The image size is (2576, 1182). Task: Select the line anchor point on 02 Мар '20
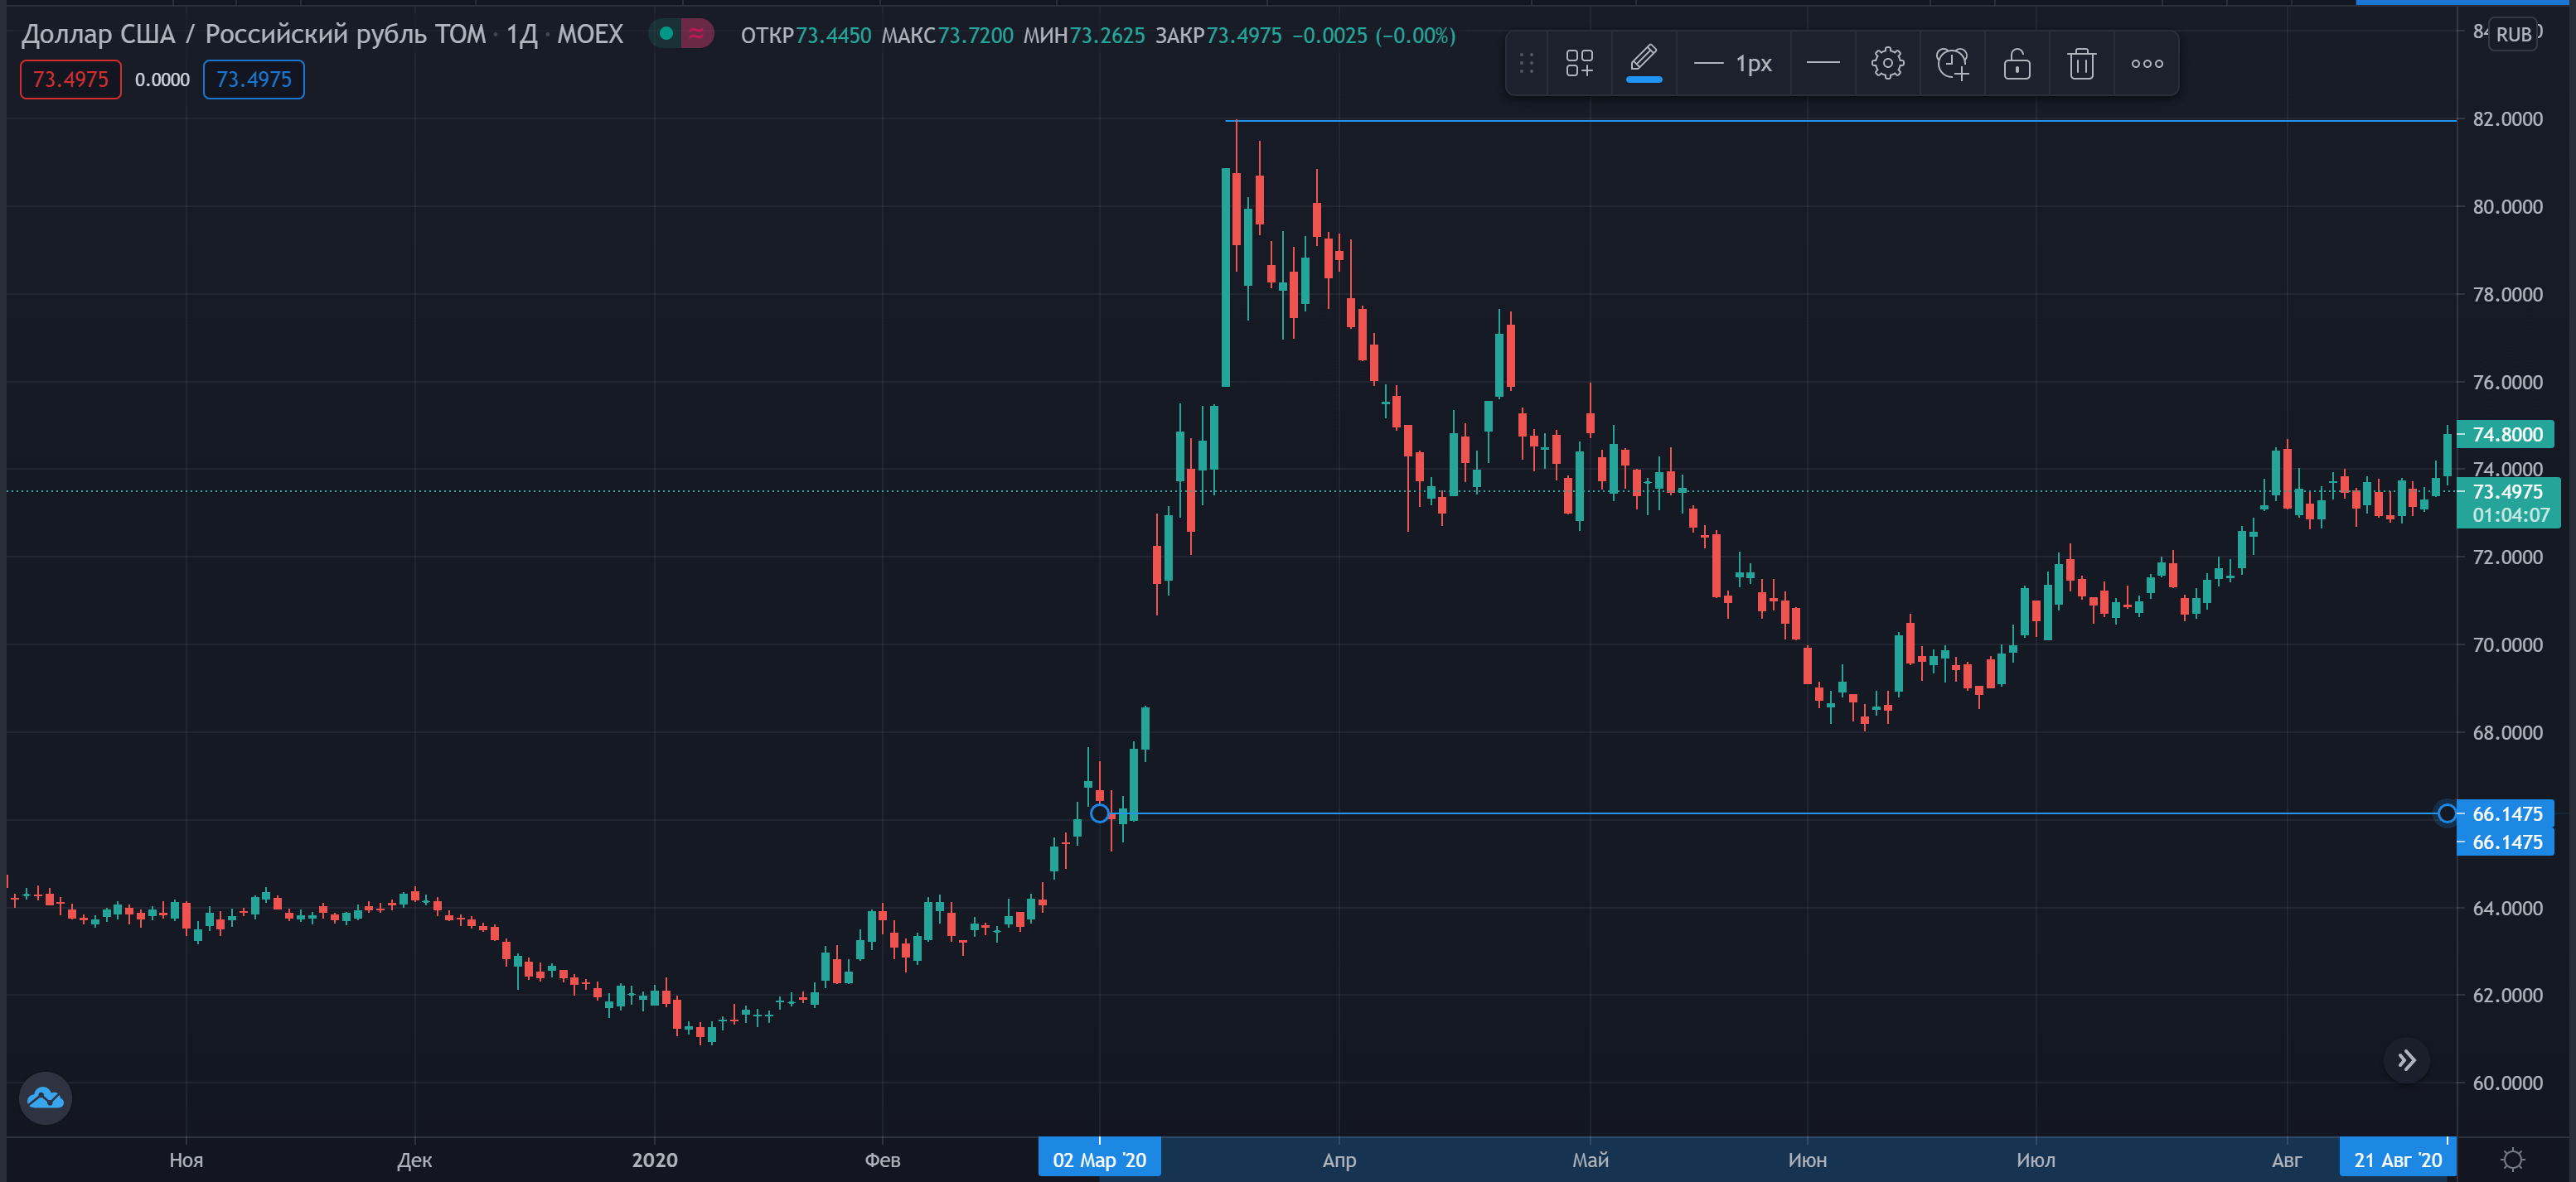[x=1099, y=813]
